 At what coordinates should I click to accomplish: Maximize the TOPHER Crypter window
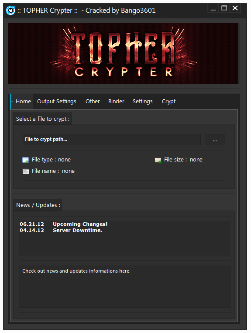coord(224,8)
